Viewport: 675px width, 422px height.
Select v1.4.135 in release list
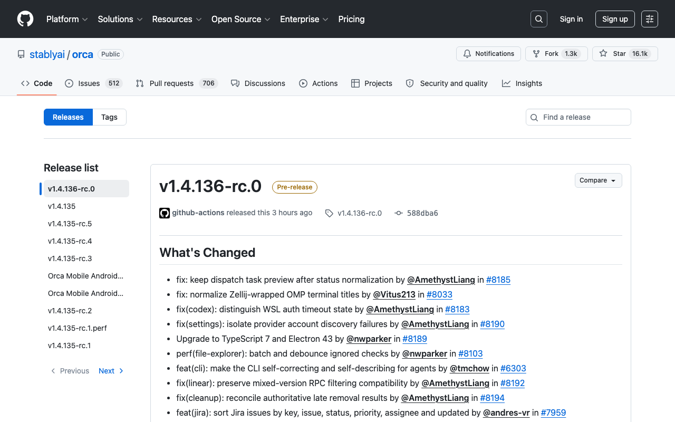[86, 206]
